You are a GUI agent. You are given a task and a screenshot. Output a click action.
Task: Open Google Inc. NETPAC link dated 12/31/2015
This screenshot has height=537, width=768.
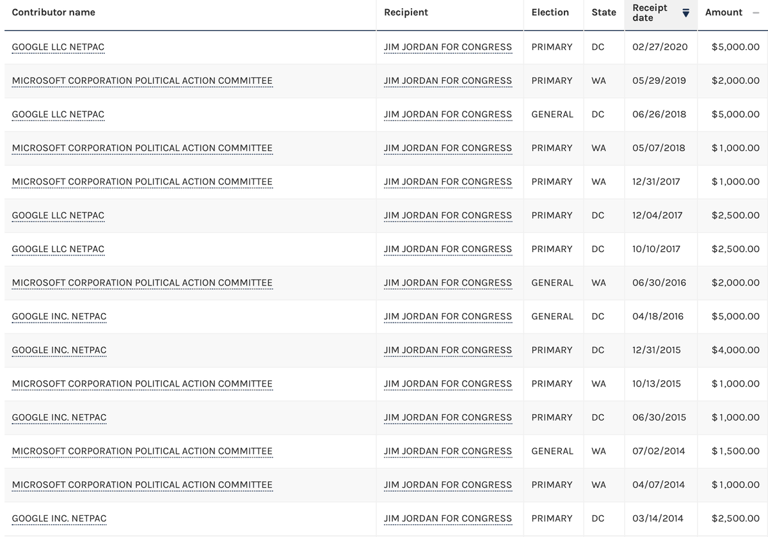[60, 350]
